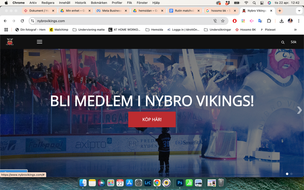This screenshot has height=190, width=304.
Task: Open System Settings in the Dock
Action: pyautogui.click(x=138, y=183)
